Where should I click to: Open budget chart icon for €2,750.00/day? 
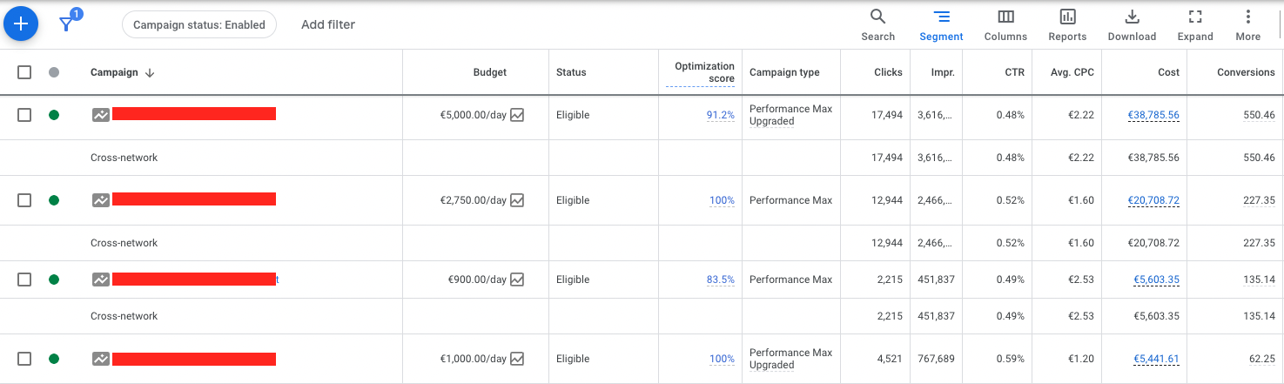click(517, 200)
